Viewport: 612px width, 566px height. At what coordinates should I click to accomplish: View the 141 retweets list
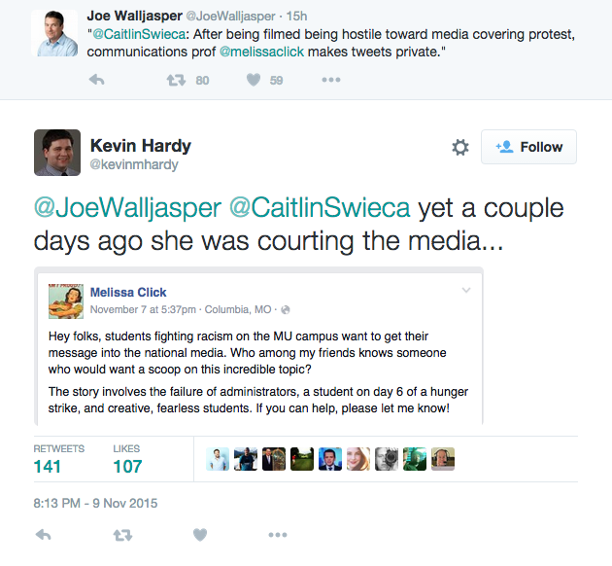(x=58, y=459)
